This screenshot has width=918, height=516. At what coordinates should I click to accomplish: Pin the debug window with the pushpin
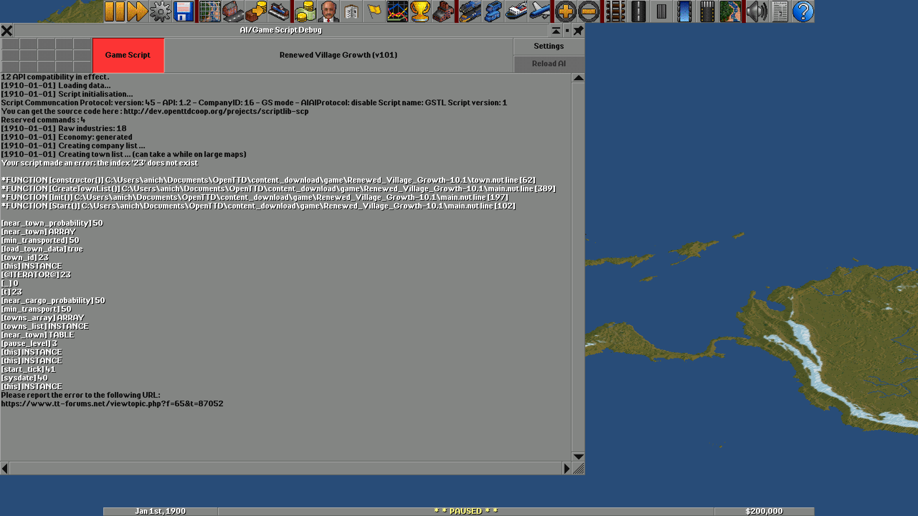coord(578,30)
